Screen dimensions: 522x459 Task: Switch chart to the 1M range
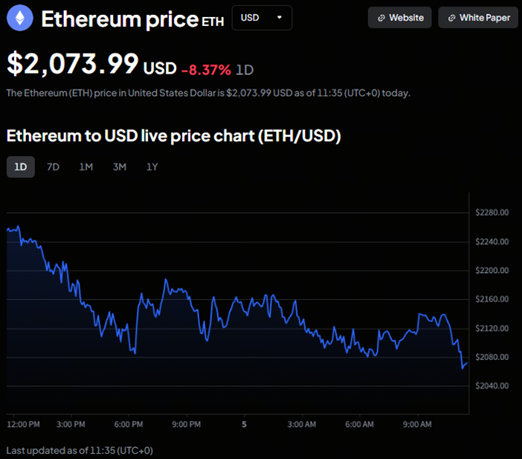[x=86, y=167]
